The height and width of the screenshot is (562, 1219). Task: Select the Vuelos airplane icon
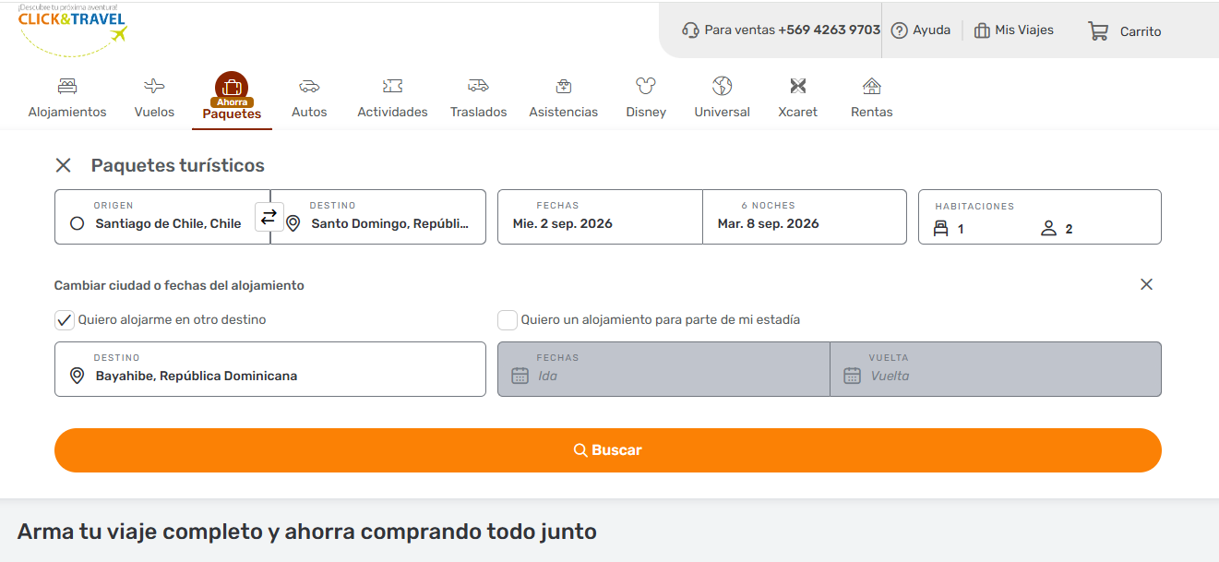click(154, 87)
